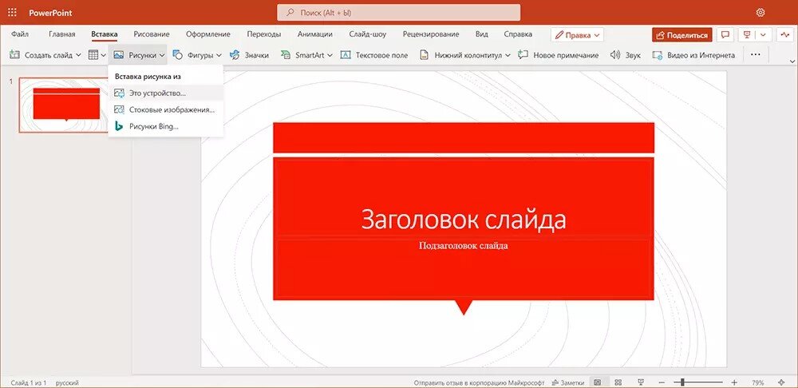This screenshot has width=798, height=388.
Task: Click the zoom in plus button
Action: [734, 382]
